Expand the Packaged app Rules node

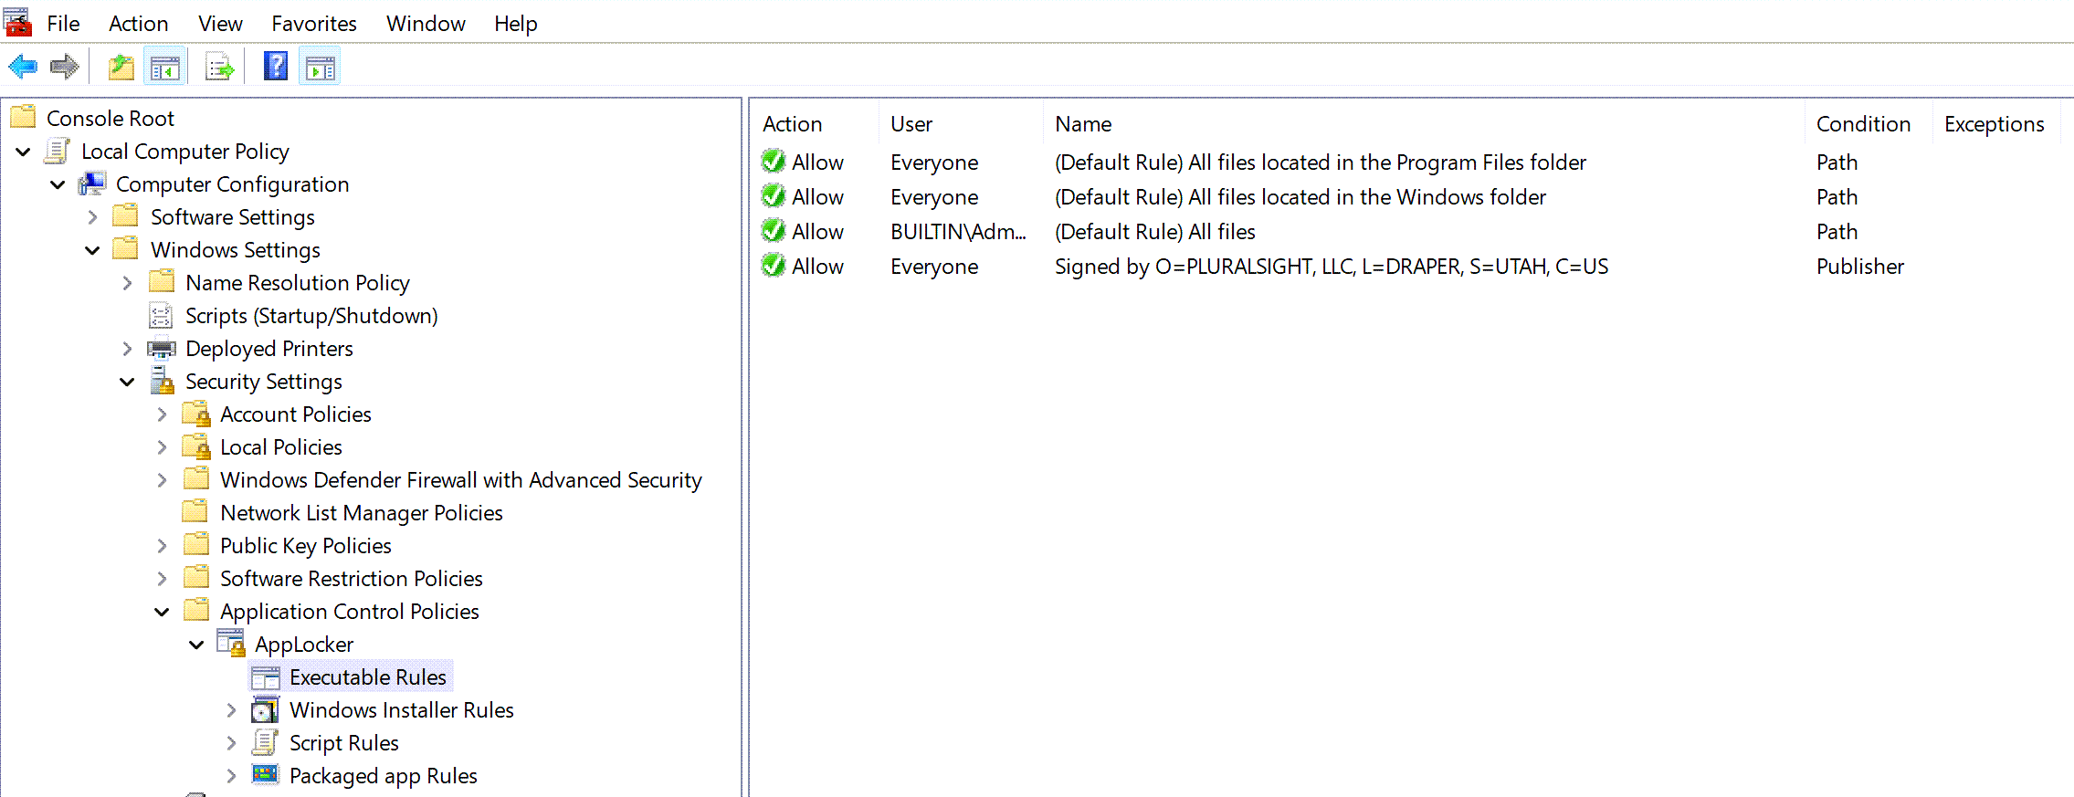tap(231, 776)
